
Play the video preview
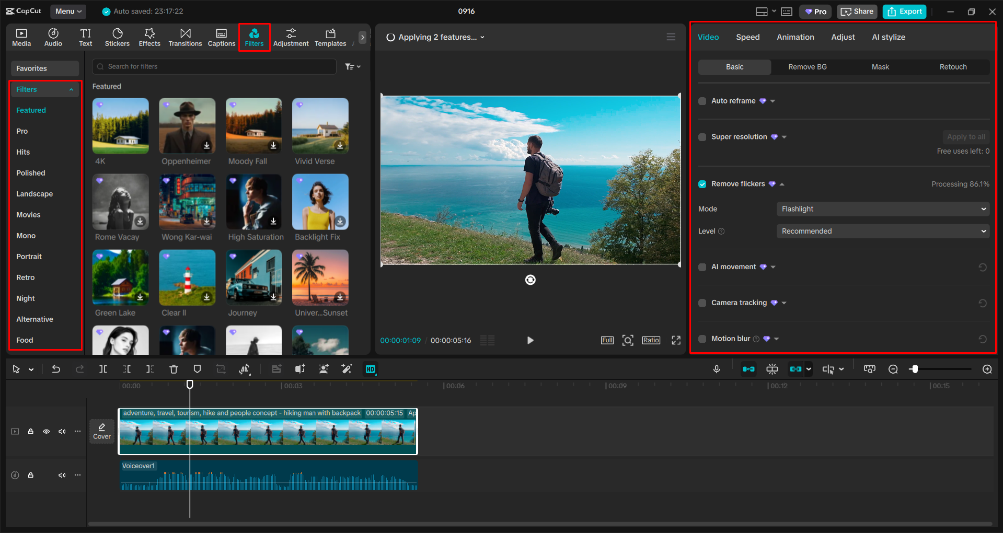click(530, 341)
